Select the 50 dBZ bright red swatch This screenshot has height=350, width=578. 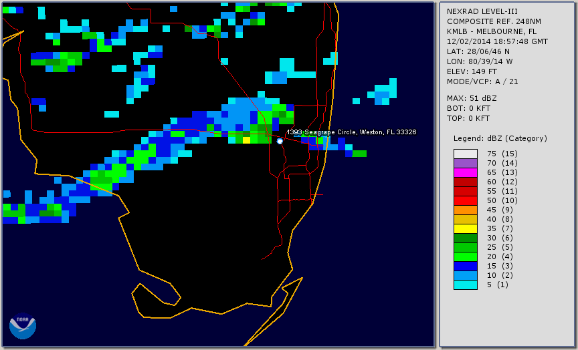tap(465, 200)
